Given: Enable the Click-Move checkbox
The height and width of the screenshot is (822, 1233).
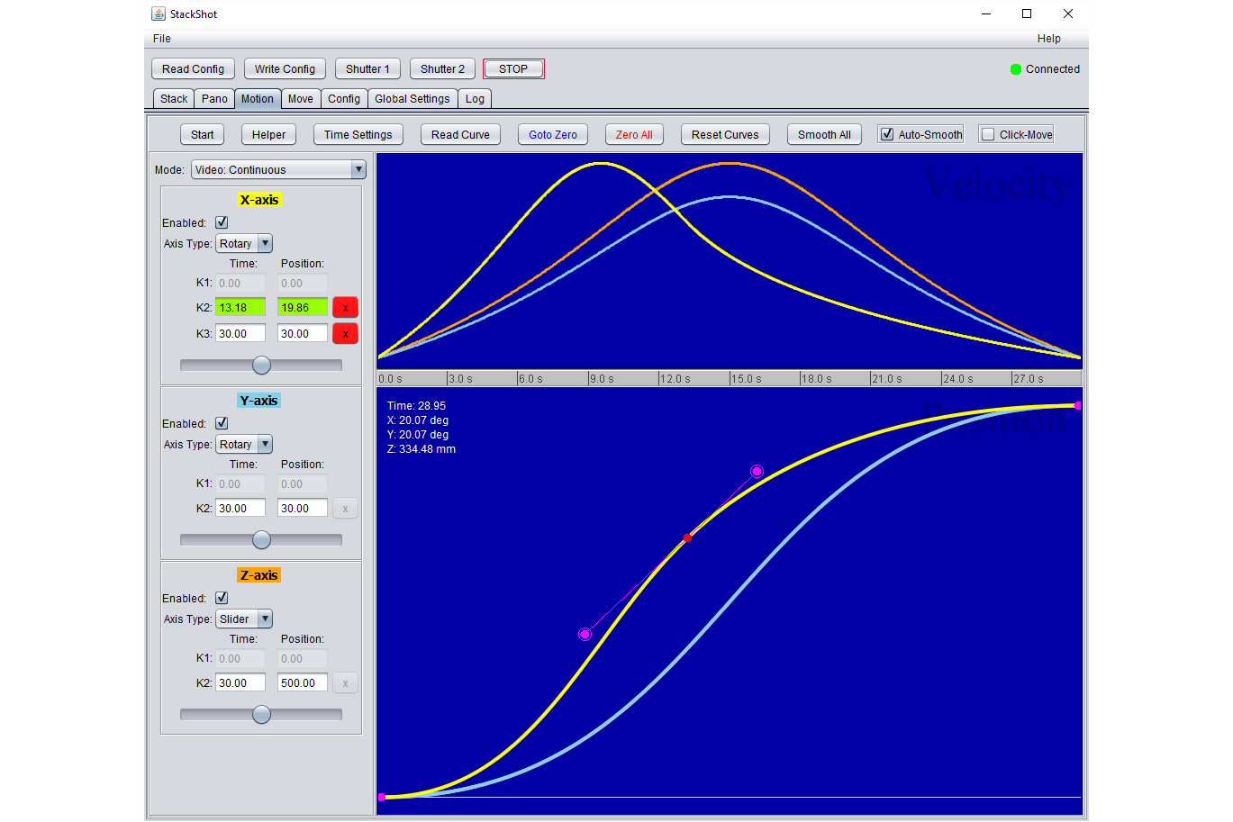Looking at the screenshot, I should pyautogui.click(x=988, y=134).
